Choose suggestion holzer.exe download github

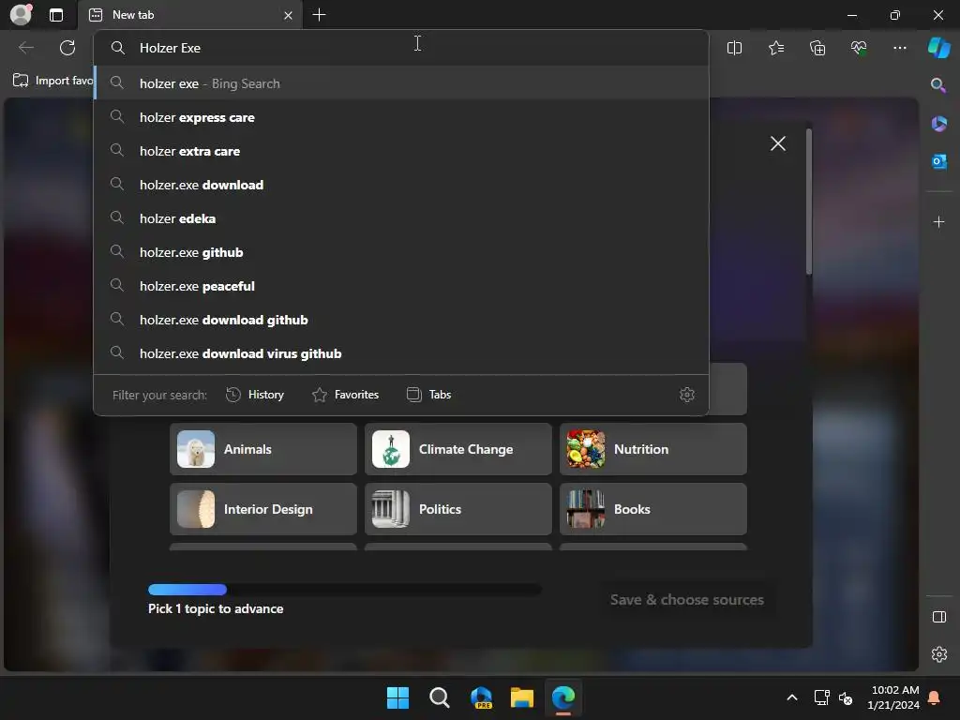[x=401, y=319]
